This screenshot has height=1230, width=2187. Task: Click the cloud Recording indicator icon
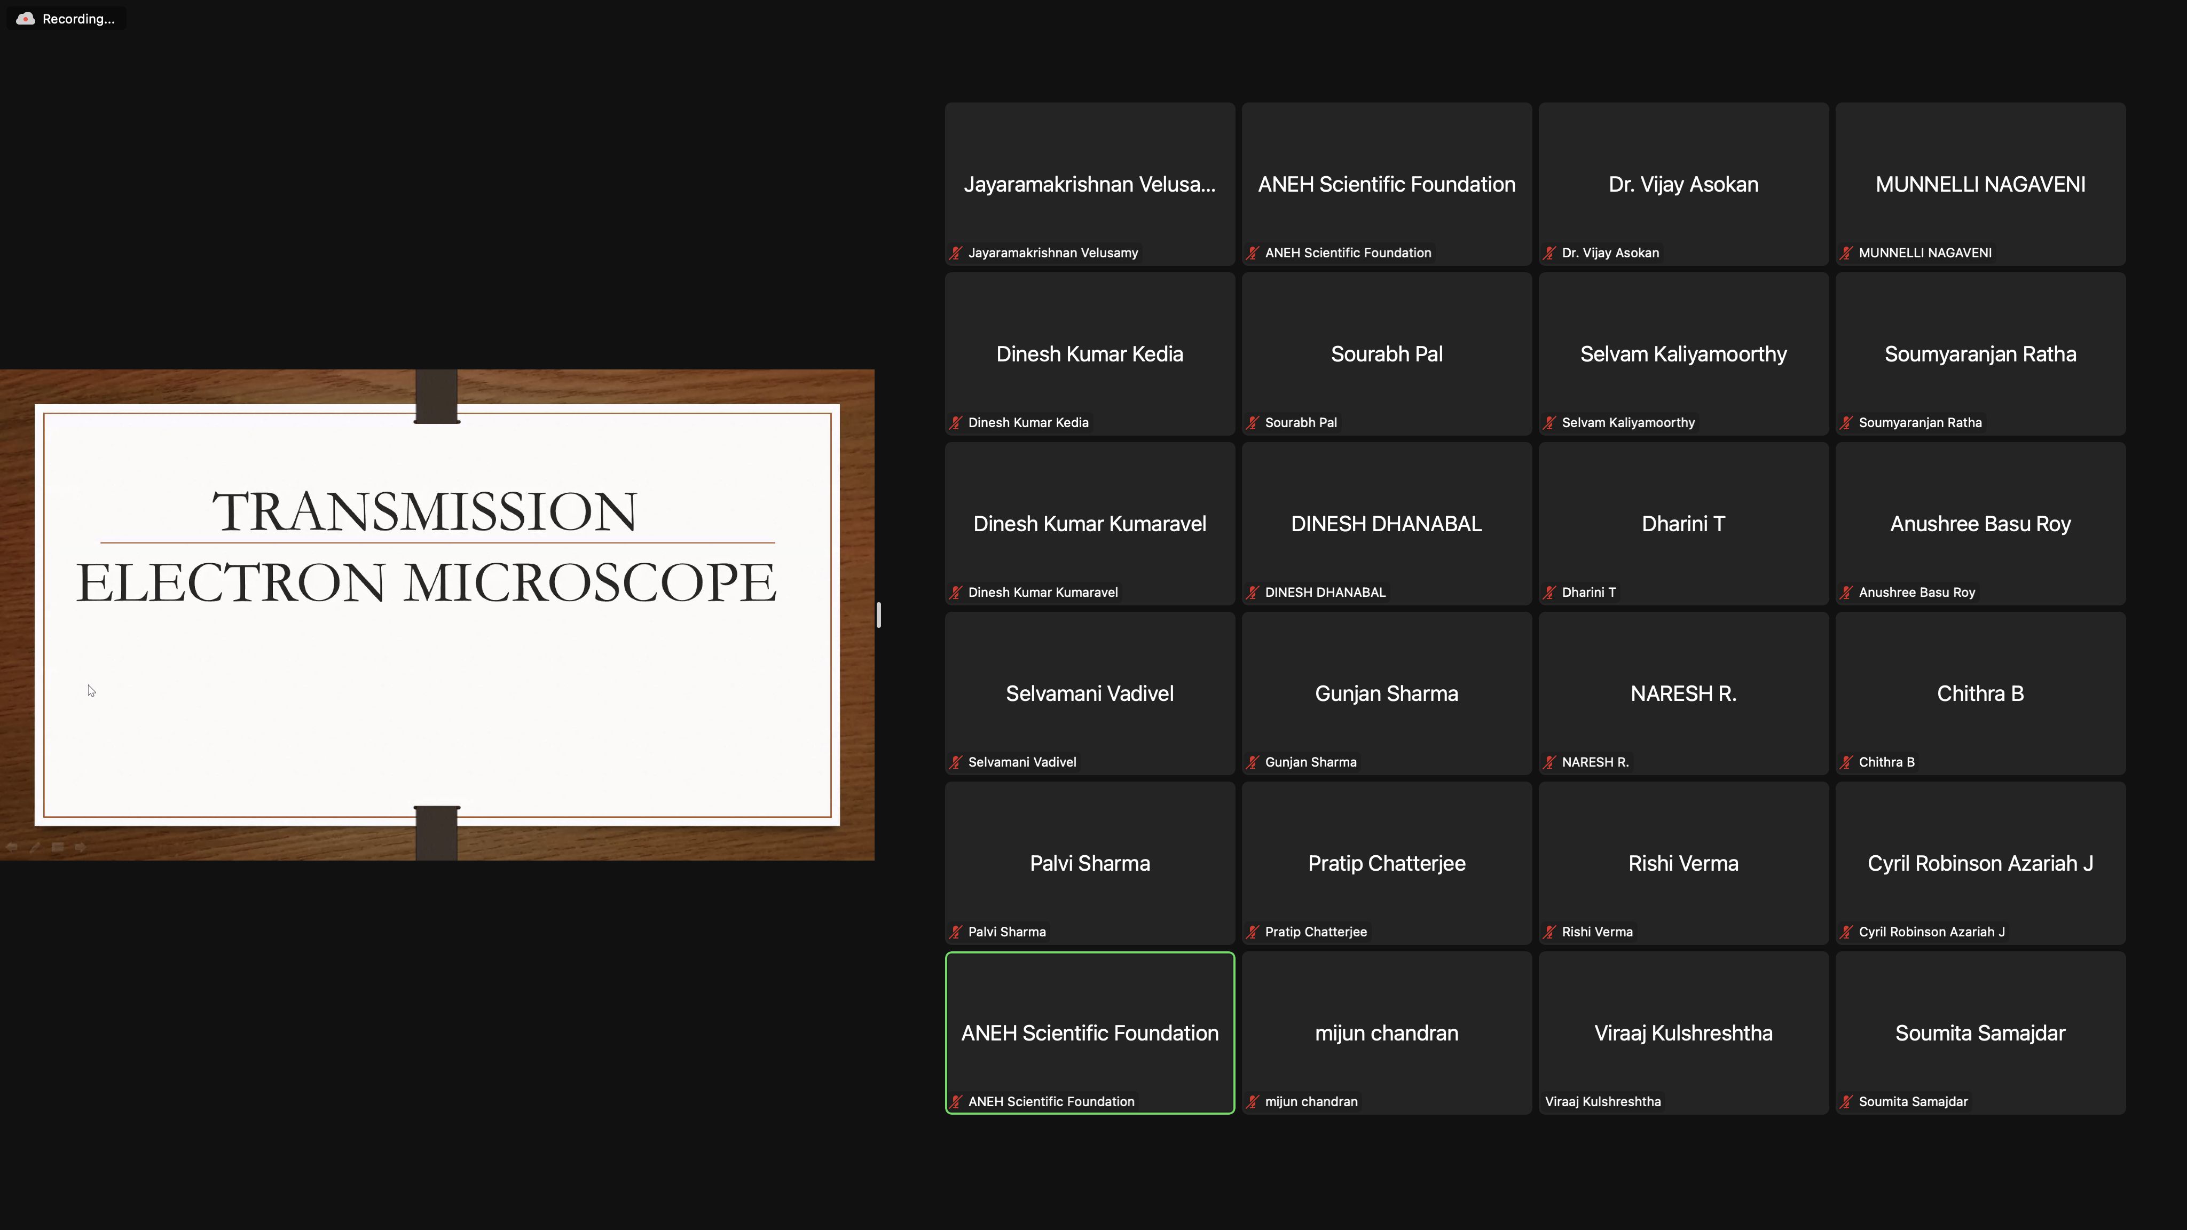(25, 19)
